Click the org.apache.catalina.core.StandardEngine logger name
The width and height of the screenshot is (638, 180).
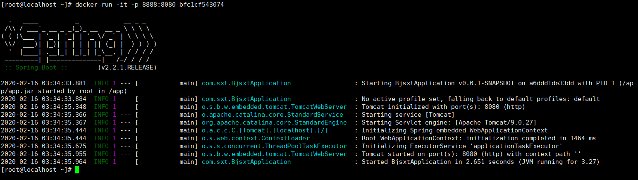coord(274,122)
